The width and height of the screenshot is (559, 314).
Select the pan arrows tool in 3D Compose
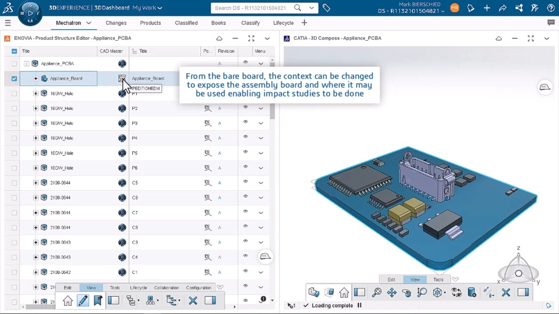click(x=392, y=292)
